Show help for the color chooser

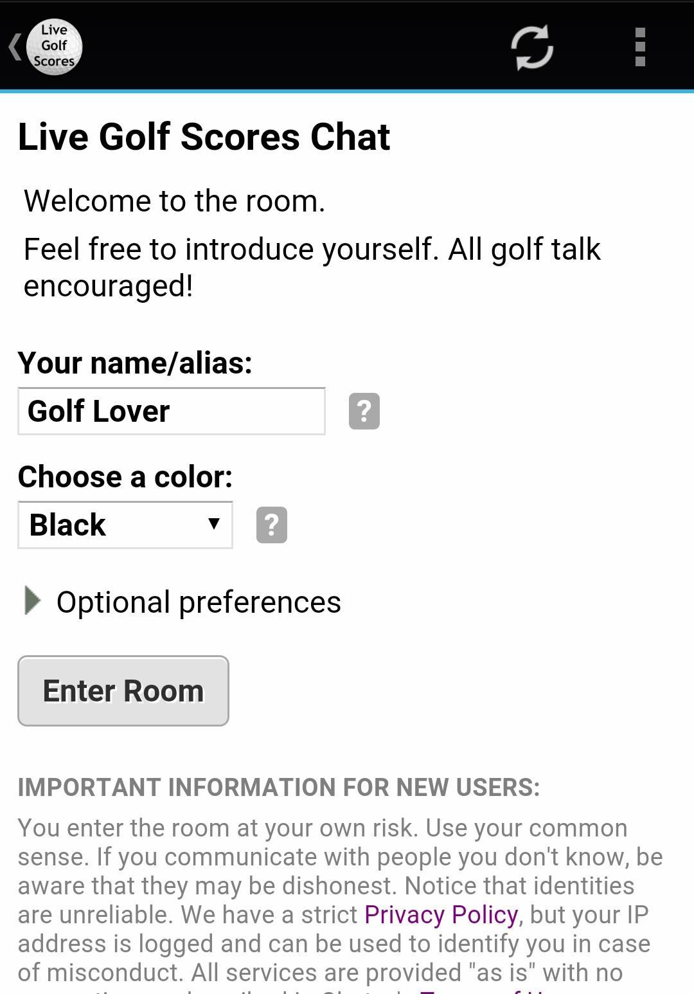[x=272, y=525]
